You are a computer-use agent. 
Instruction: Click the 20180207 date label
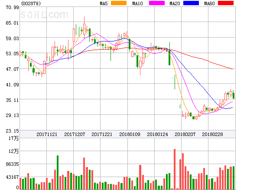pyautogui.click(x=185, y=134)
